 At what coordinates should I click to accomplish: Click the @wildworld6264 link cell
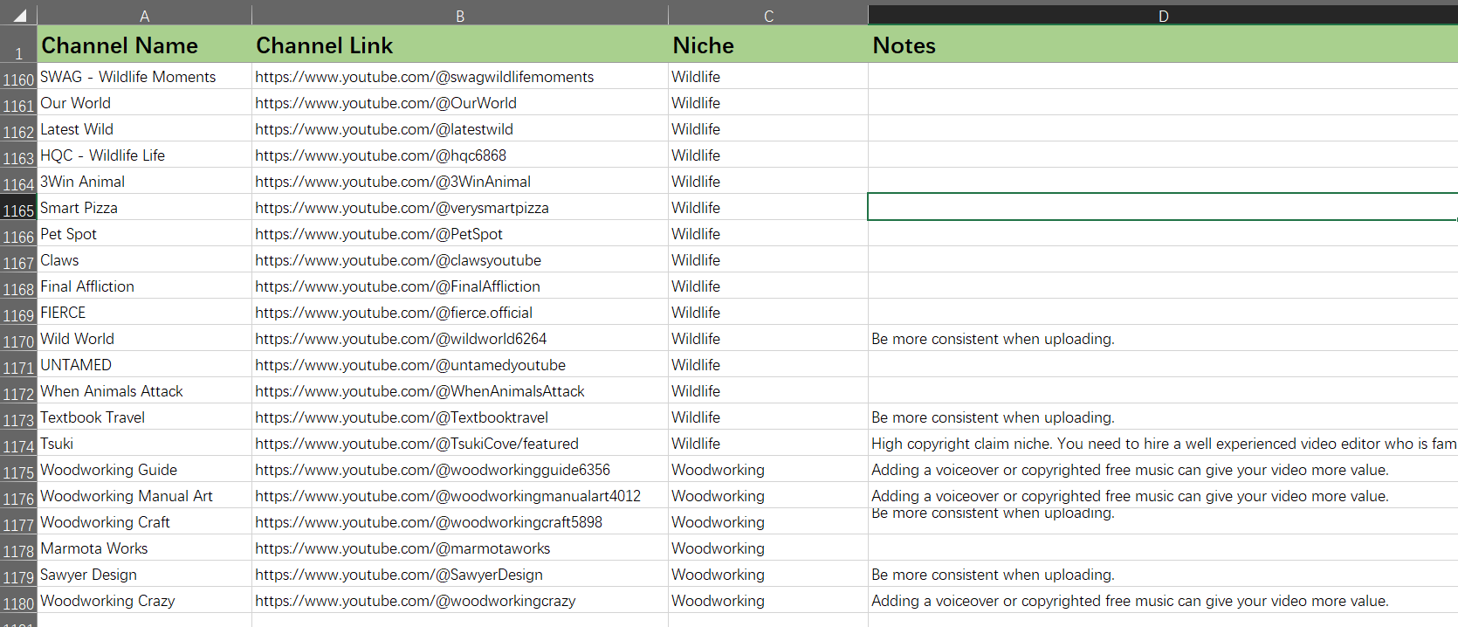click(460, 338)
